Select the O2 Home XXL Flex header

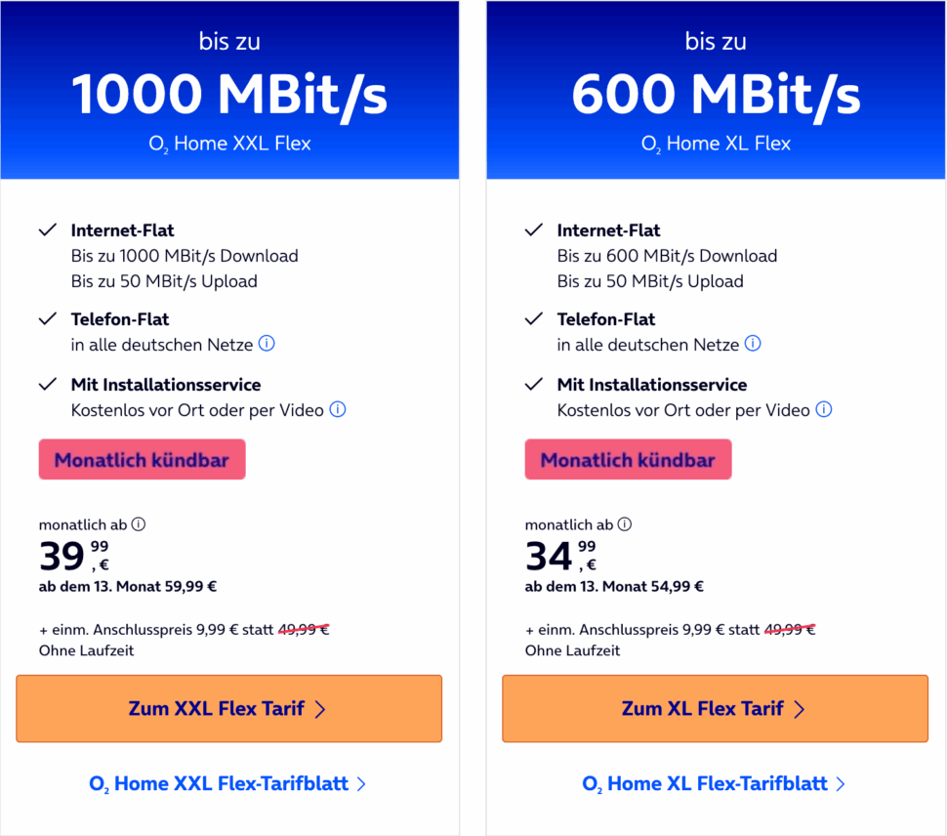click(228, 142)
